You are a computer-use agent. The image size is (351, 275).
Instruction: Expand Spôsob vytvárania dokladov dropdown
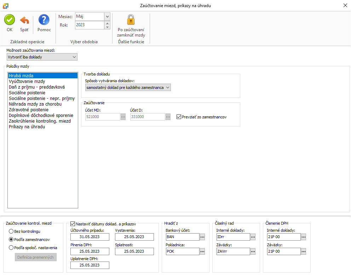coord(168,88)
